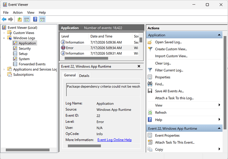The image size is (228, 159).
Task: Open the Event Log Online Help link
Action: pos(115,140)
